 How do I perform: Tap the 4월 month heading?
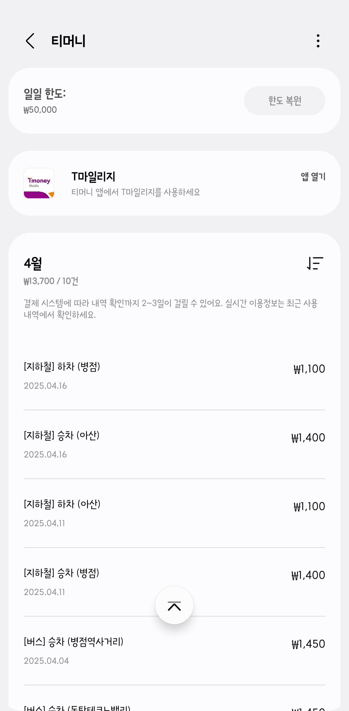pyautogui.click(x=33, y=263)
